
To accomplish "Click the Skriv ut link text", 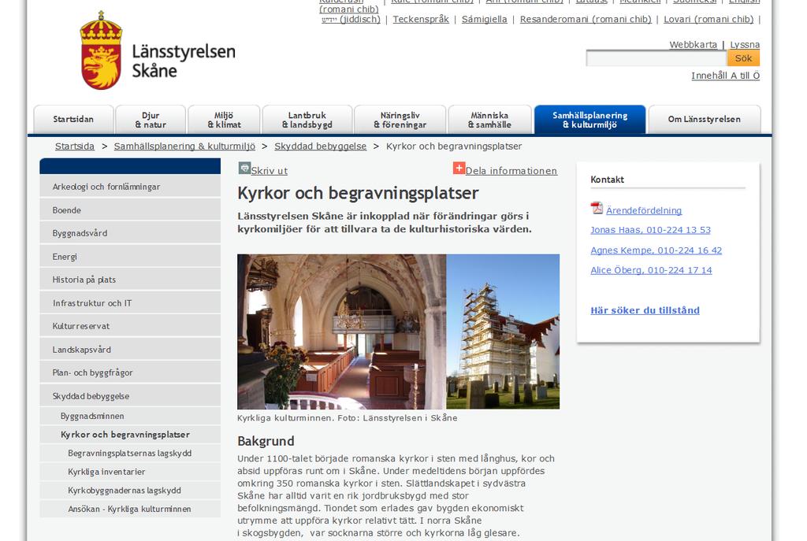I will click(270, 171).
